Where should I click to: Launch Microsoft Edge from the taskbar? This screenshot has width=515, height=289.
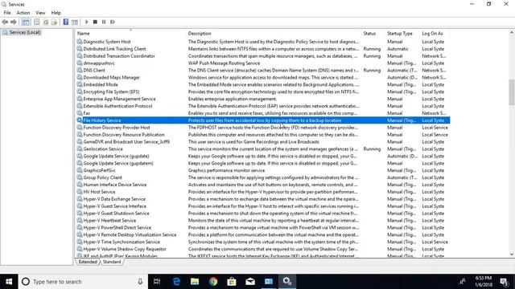[176, 282]
